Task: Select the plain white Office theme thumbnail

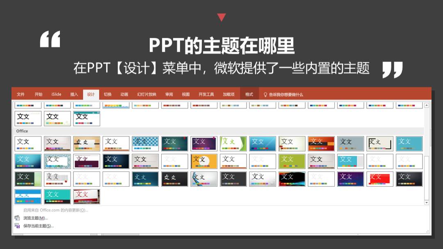Action: point(28,144)
